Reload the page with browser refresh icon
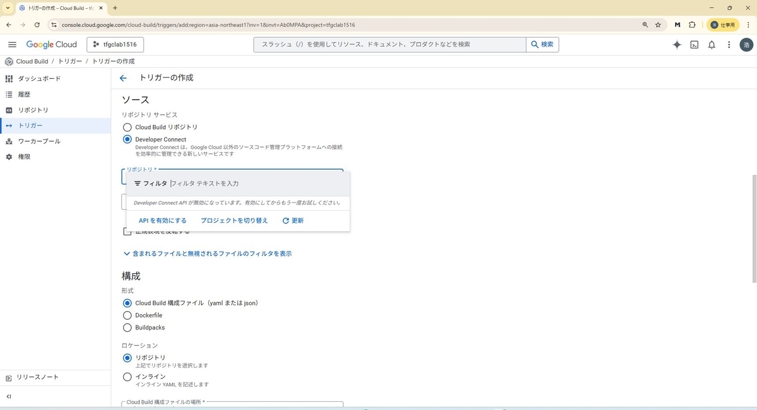Image resolution: width=757 pixels, height=410 pixels. point(37,25)
